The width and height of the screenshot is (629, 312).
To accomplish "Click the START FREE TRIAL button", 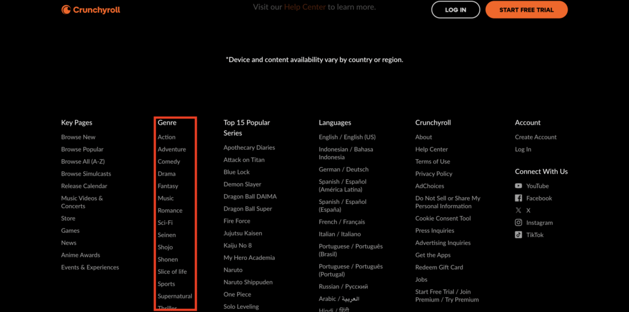I will point(526,10).
